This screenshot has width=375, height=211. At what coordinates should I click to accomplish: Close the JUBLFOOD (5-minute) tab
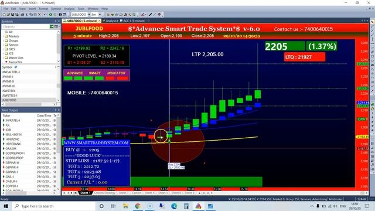[99, 21]
